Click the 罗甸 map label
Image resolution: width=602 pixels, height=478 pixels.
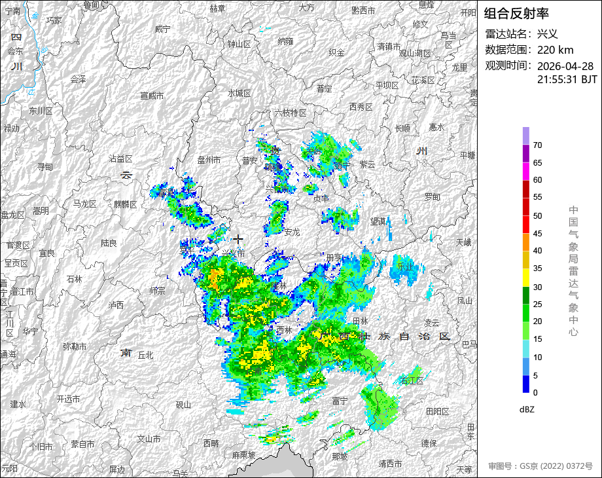pyautogui.click(x=433, y=196)
